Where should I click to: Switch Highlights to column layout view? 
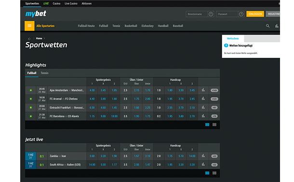214,125
